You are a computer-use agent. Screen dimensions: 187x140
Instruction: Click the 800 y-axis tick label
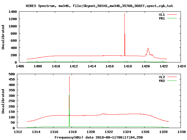tap(14, 34)
